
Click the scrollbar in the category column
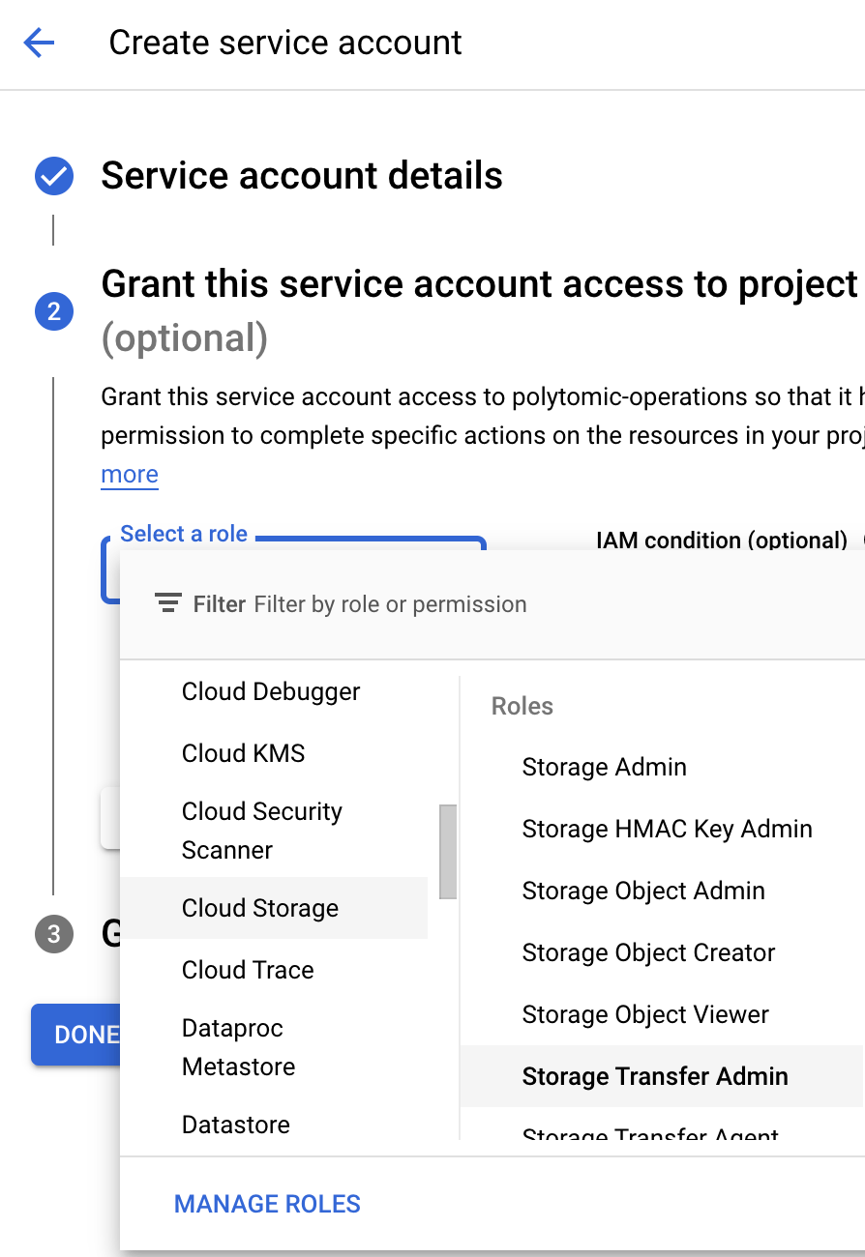447,851
